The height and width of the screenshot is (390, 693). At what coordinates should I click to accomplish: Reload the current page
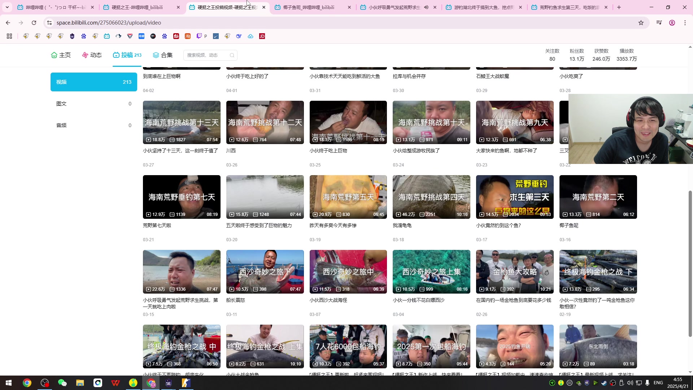click(34, 23)
